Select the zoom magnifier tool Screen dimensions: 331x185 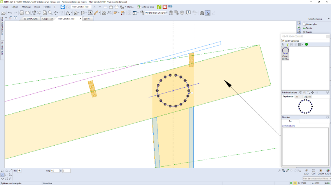click(50, 13)
